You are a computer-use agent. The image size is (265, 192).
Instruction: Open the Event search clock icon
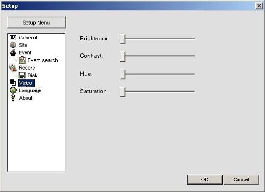[x=22, y=60]
